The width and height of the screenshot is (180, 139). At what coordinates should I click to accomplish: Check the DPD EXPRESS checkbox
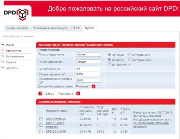(x=41, y=119)
